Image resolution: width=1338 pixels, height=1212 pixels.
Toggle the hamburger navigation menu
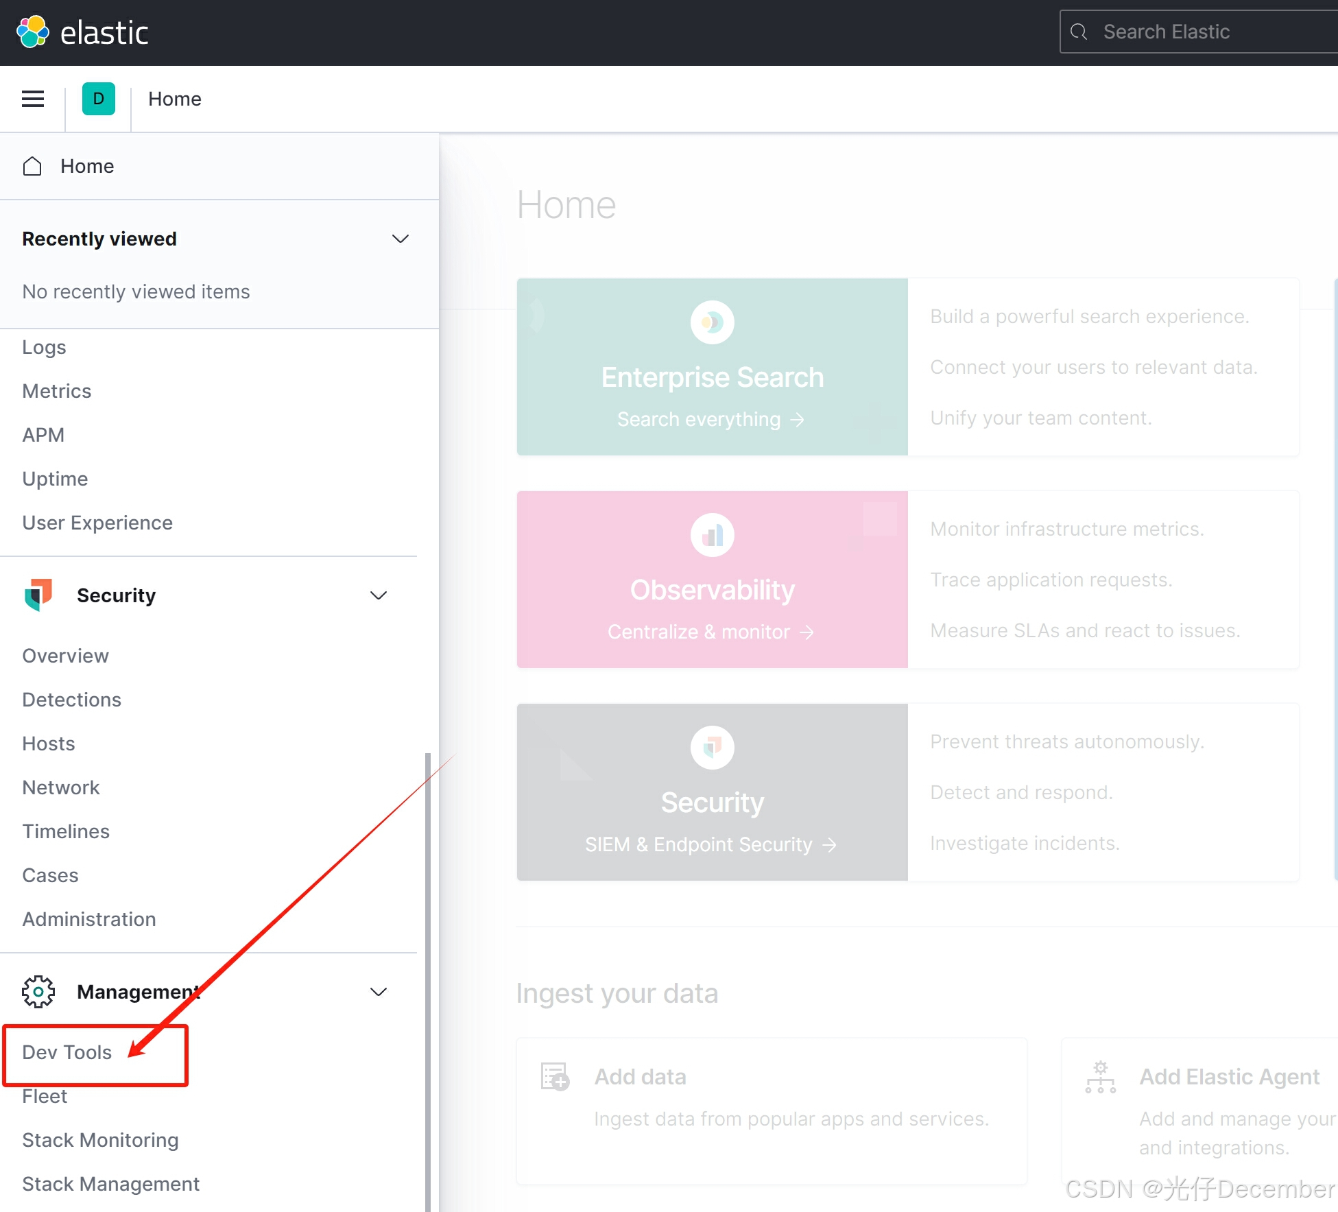pos(33,99)
